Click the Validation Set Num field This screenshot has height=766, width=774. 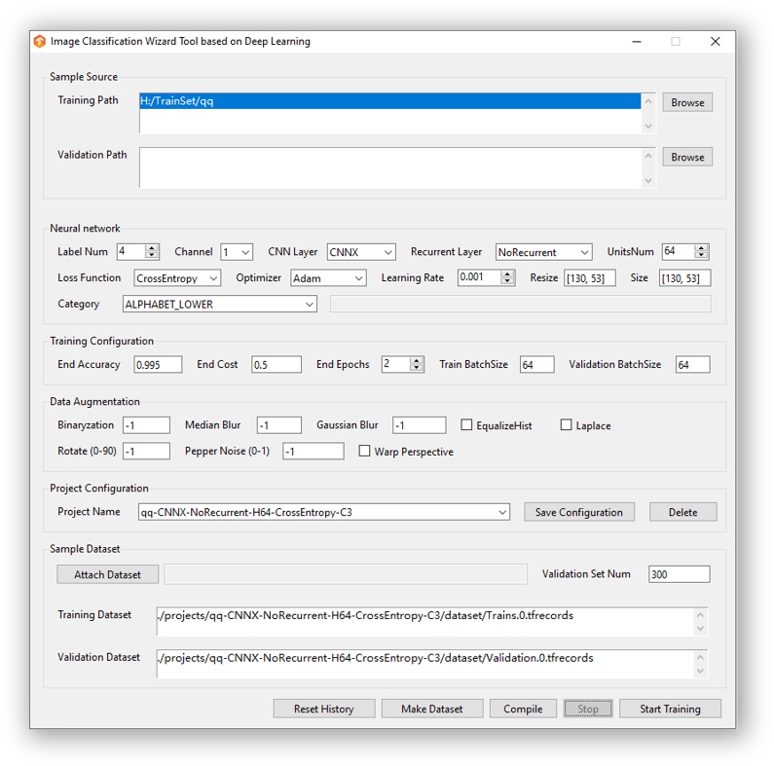(x=680, y=574)
